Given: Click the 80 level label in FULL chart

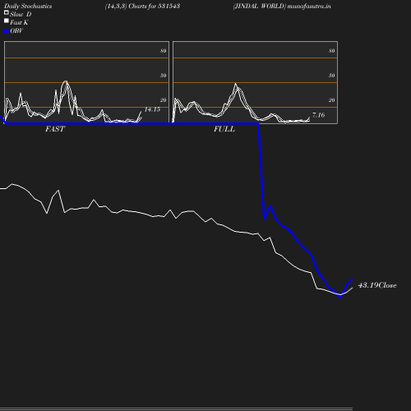Looking at the screenshot, I should click(x=332, y=51).
